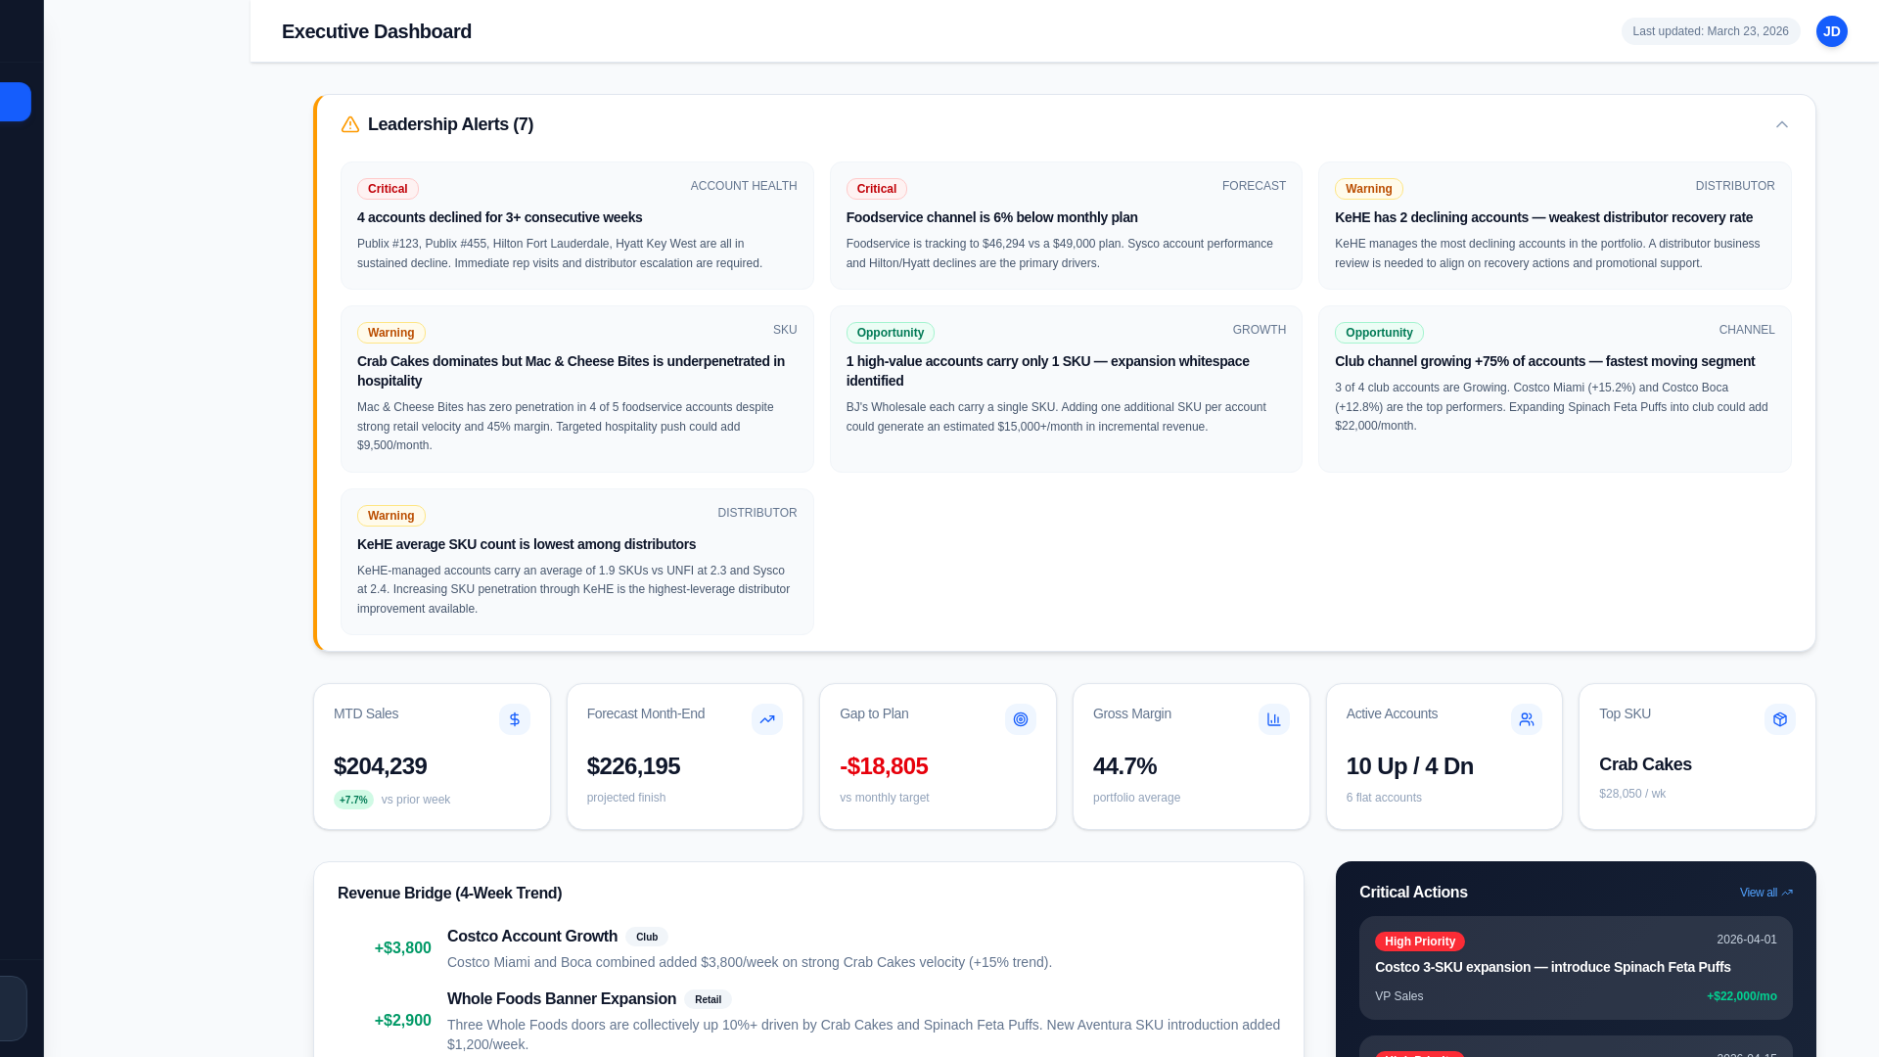Image resolution: width=1879 pixels, height=1057 pixels.
Task: Click the box icon on Top SKU card
Action: 1779,719
